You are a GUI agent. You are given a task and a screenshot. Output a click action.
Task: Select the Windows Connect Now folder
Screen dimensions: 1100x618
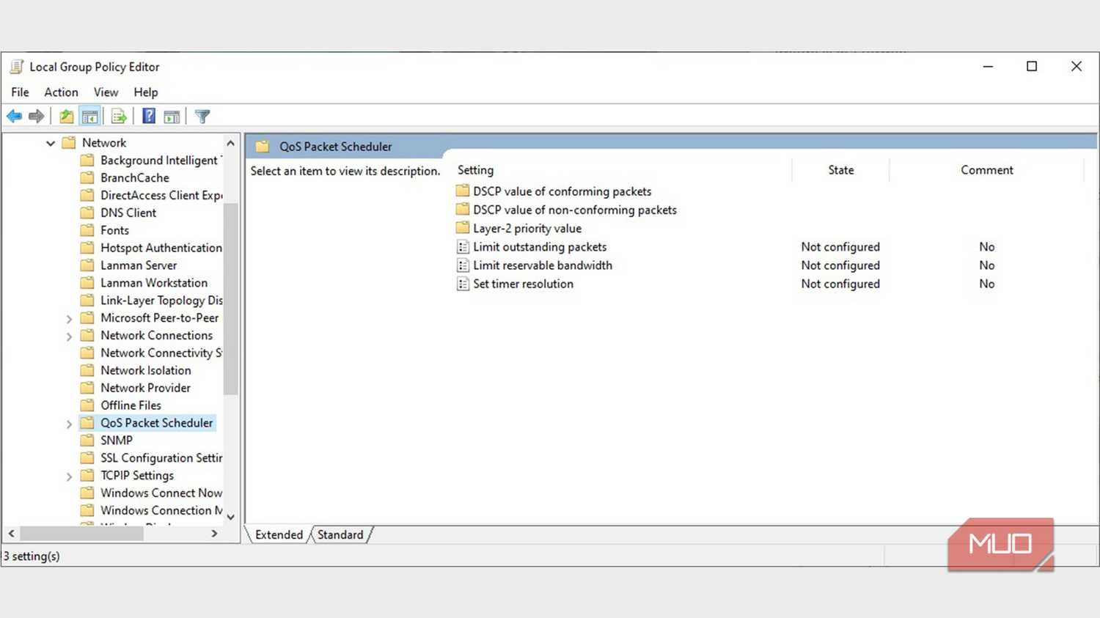151,494
